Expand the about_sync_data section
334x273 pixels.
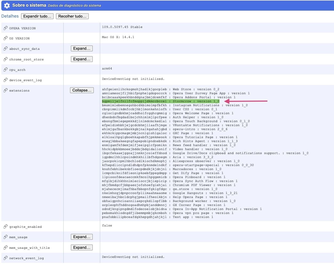coord(82,48)
